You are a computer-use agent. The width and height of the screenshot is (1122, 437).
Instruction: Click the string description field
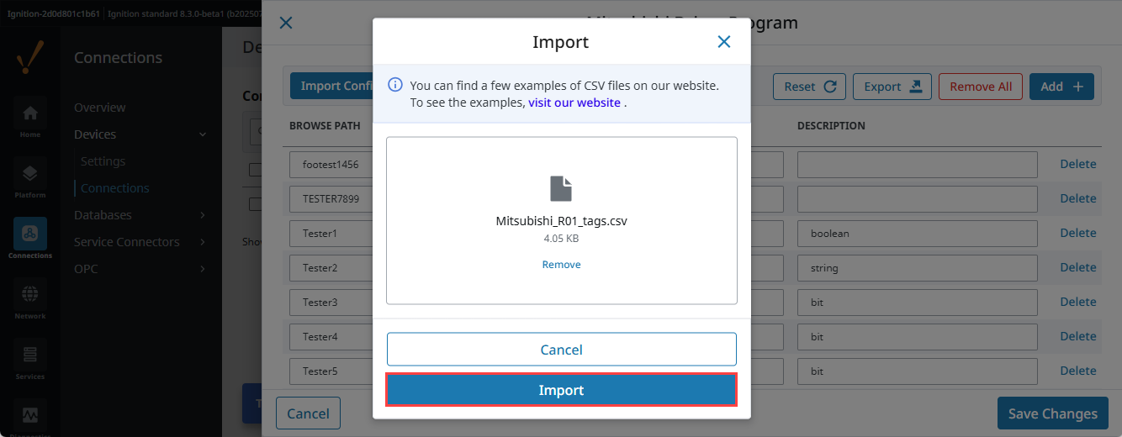point(917,268)
